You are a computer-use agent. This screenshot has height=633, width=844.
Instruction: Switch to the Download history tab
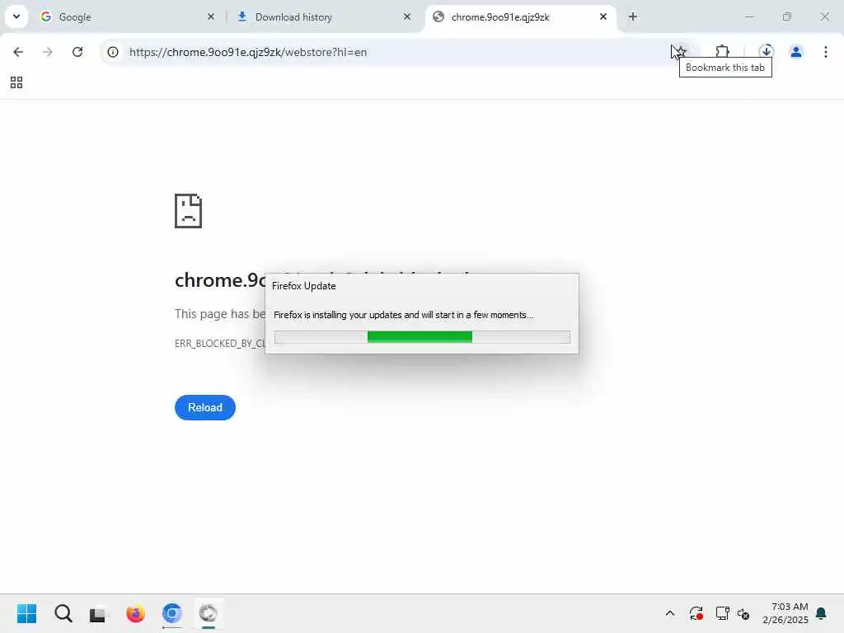pos(325,16)
